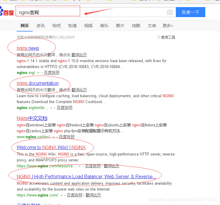Open the nginx news result
The width and height of the screenshot is (220, 205).
coord(28,48)
